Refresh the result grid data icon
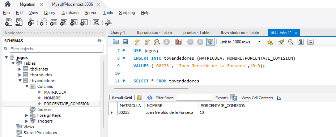 click(150, 98)
